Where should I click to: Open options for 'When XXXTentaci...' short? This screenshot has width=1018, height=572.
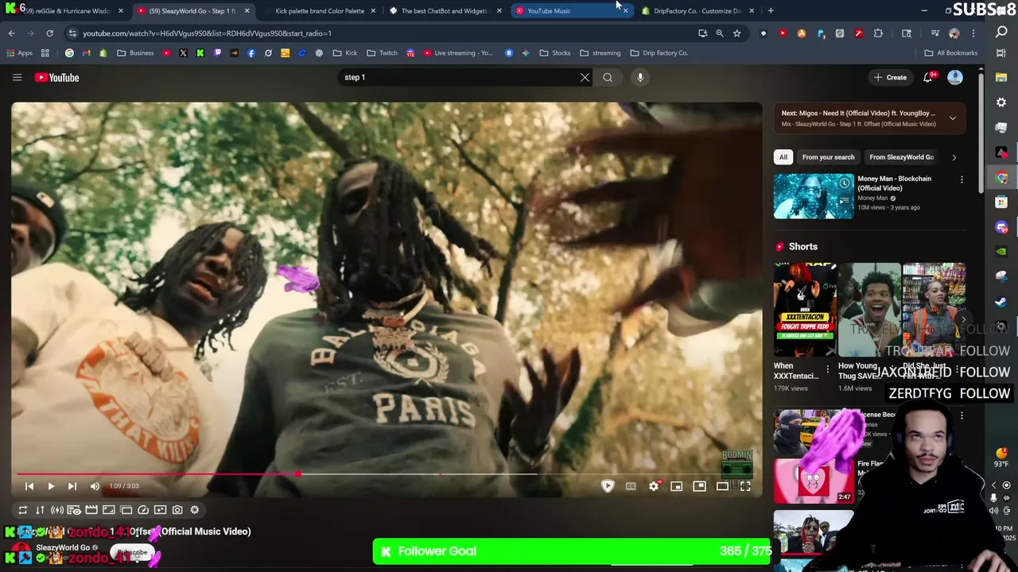pyautogui.click(x=828, y=371)
